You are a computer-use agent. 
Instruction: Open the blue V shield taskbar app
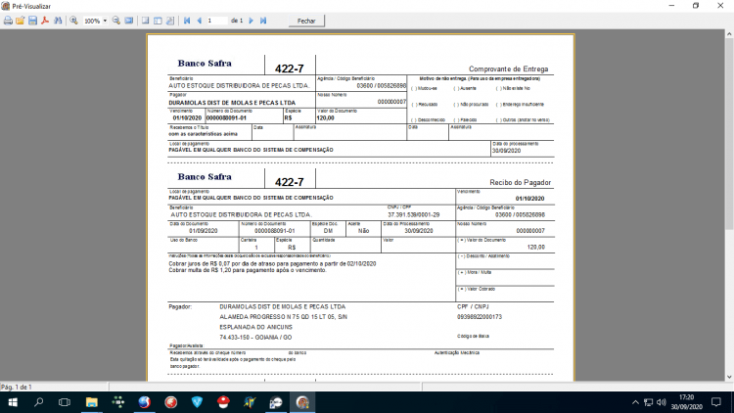click(x=197, y=402)
